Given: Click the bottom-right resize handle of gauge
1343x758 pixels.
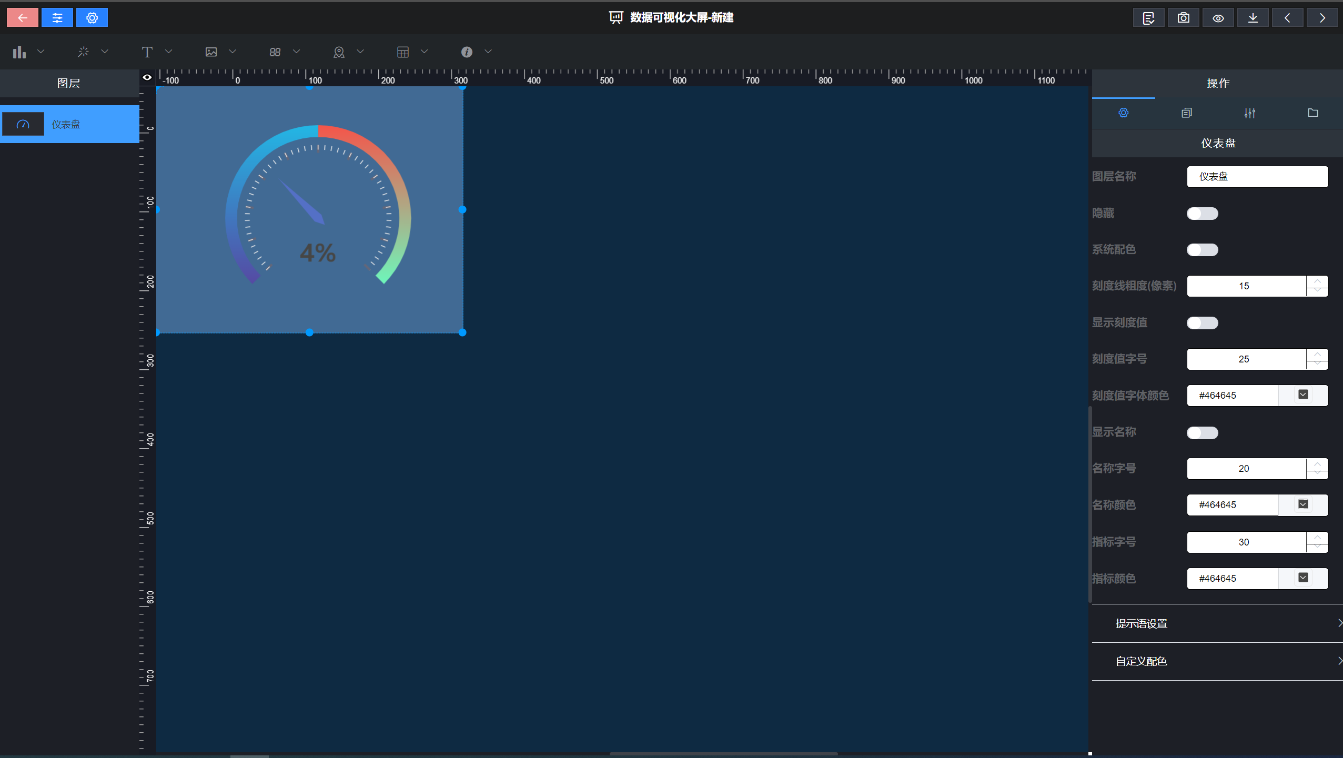Looking at the screenshot, I should pos(462,332).
